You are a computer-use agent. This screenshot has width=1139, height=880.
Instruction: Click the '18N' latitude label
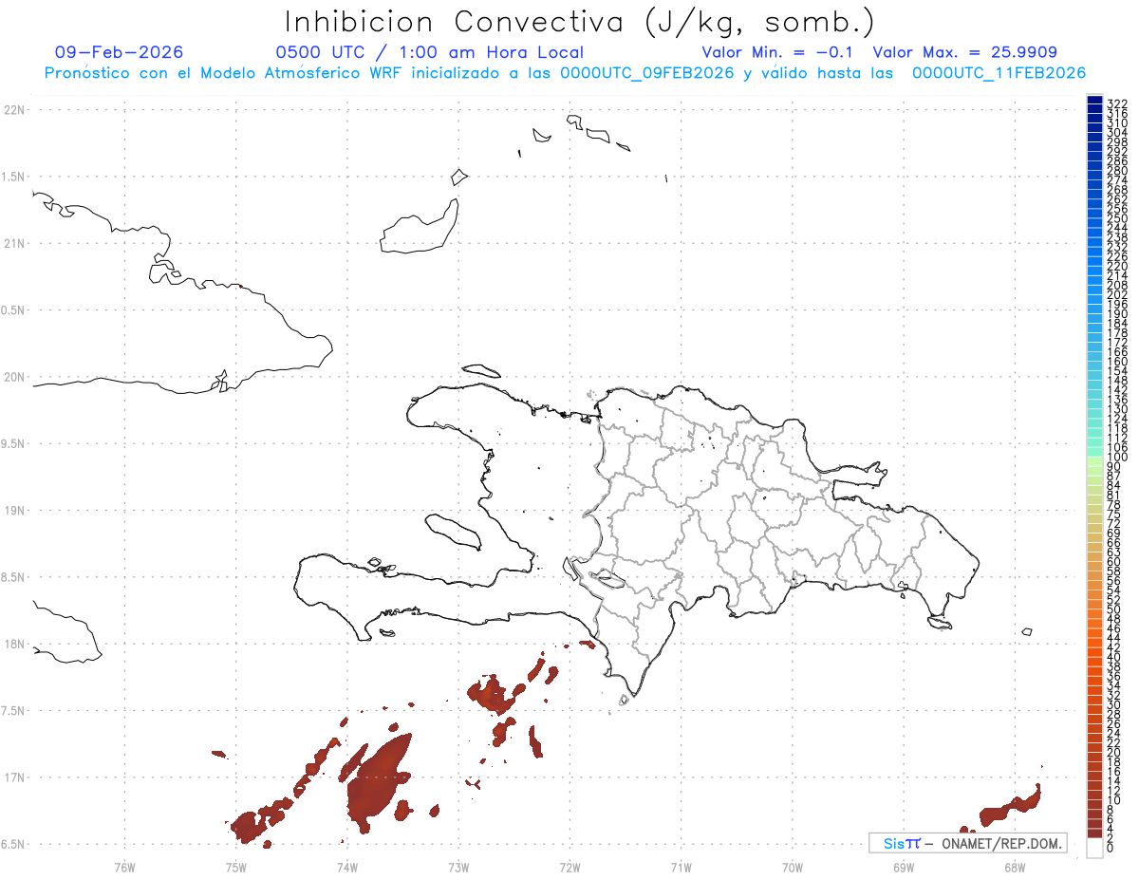click(x=14, y=644)
